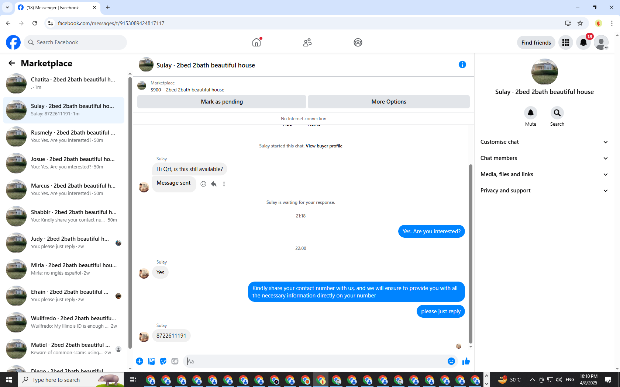Open the Friends icon in top navigation
Image resolution: width=620 pixels, height=387 pixels.
click(307, 42)
